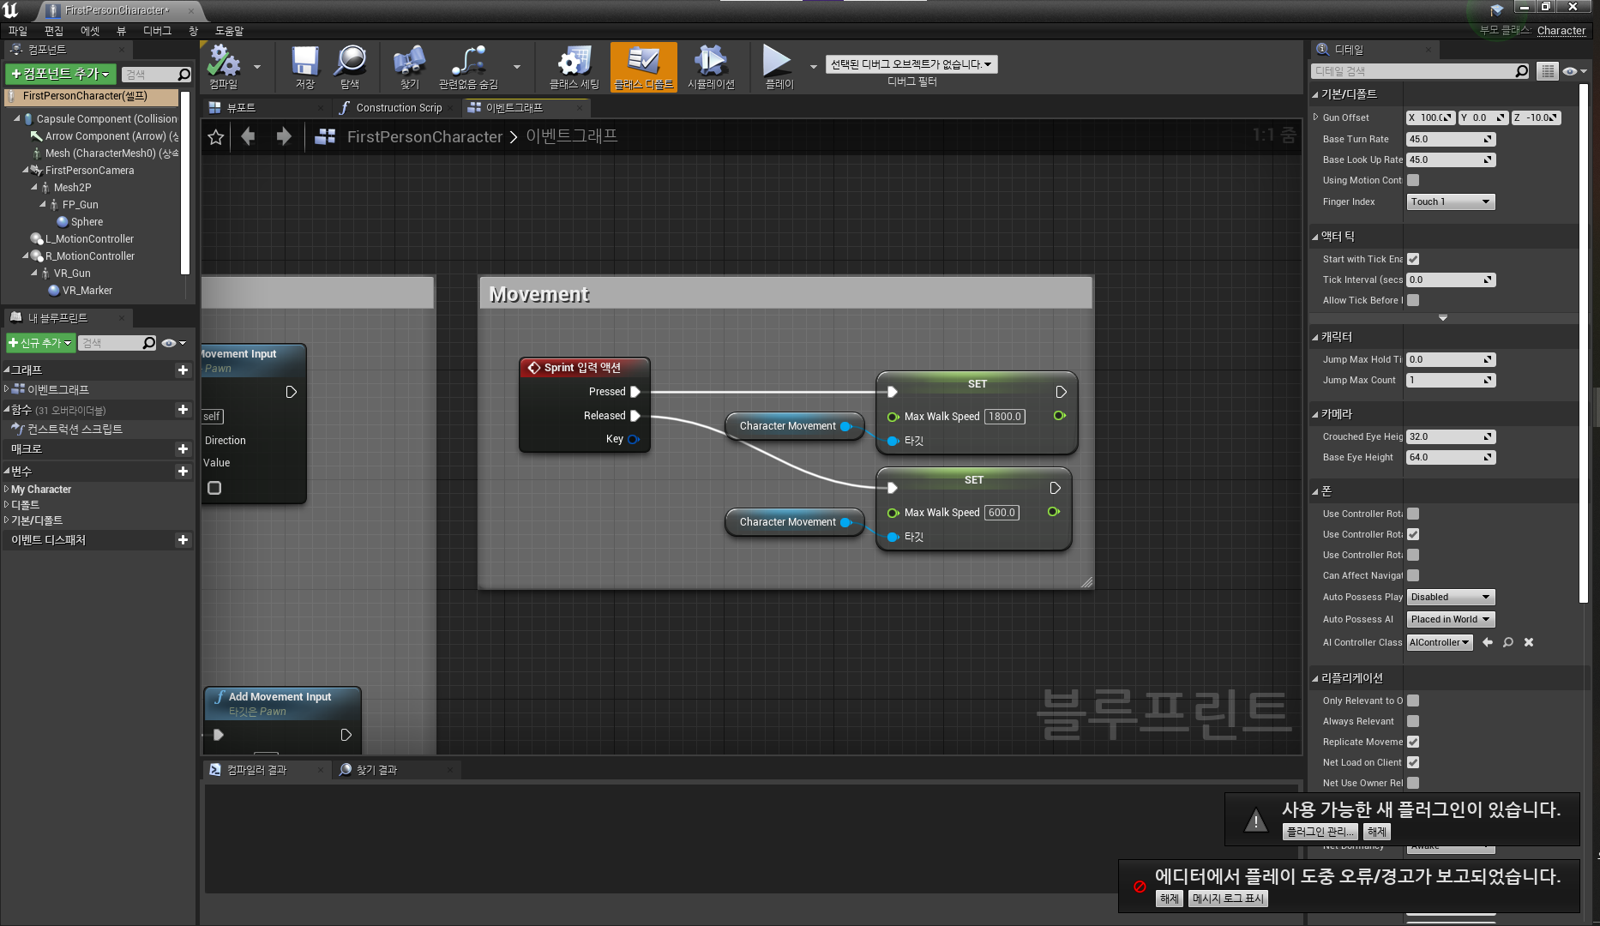Open Auto Possess Player Disabled dropdown

[x=1451, y=597]
